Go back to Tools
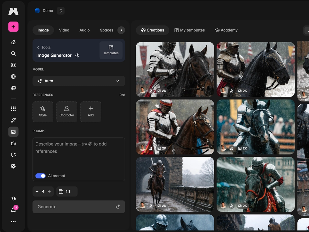Image resolution: width=309 pixels, height=232 pixels. pos(44,47)
